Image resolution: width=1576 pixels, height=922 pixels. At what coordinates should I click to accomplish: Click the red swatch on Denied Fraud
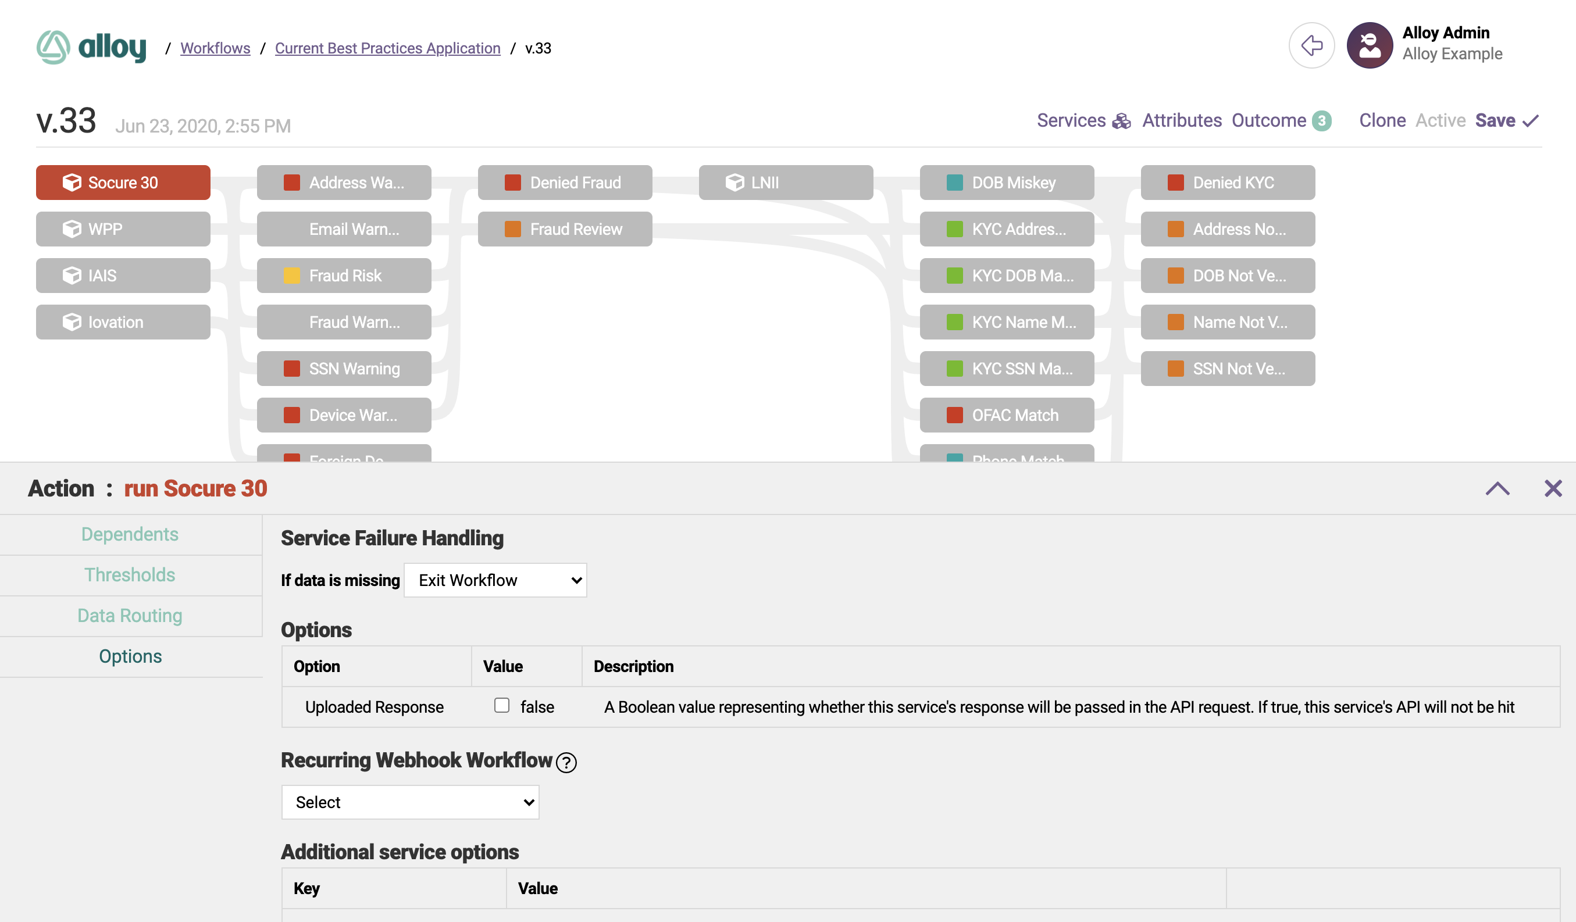tap(513, 183)
